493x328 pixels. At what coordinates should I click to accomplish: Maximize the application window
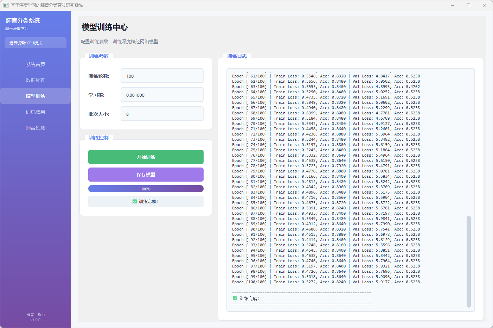click(x=468, y=5)
